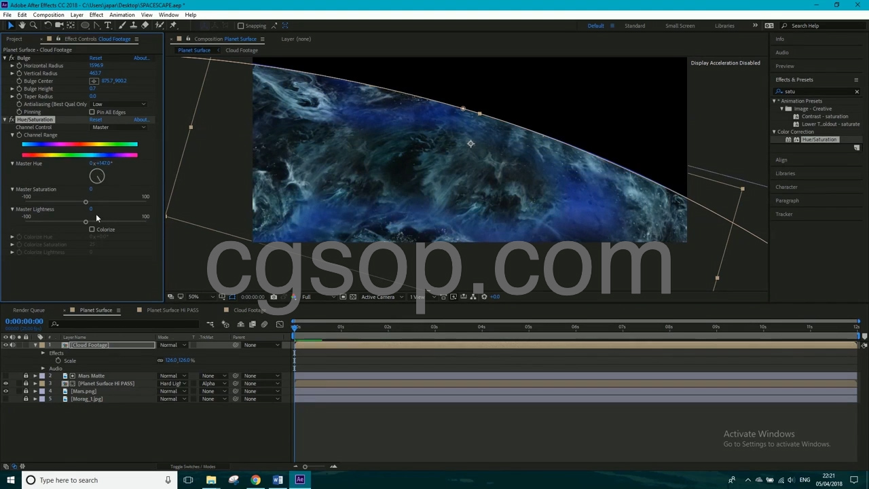Click the Draft 3D icon in timeline

pos(225,325)
